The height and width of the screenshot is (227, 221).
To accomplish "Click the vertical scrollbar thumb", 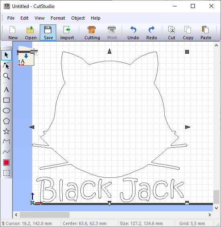I will point(216,197).
